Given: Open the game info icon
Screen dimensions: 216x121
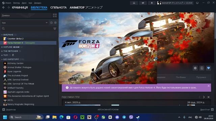Looking at the screenshot, I should 202,68.
